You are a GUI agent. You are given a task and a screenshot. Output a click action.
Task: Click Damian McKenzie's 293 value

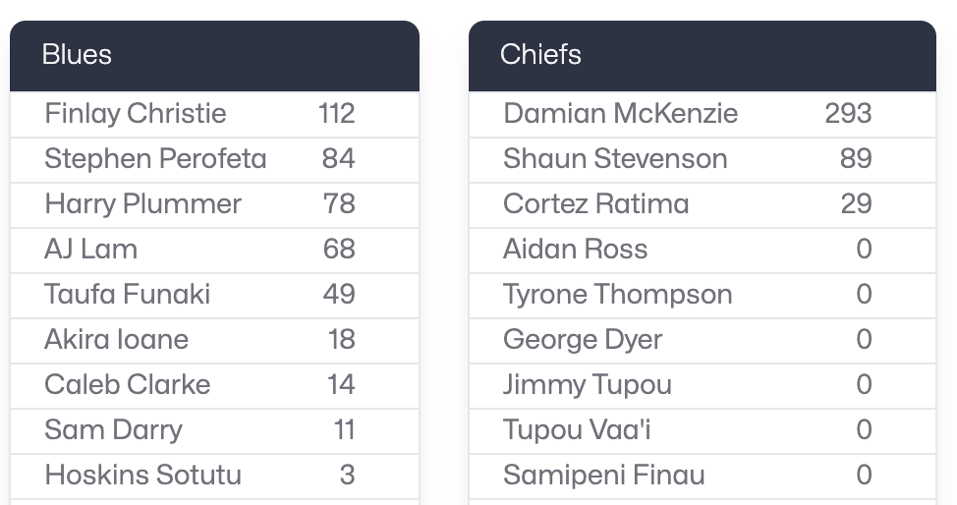tap(848, 114)
